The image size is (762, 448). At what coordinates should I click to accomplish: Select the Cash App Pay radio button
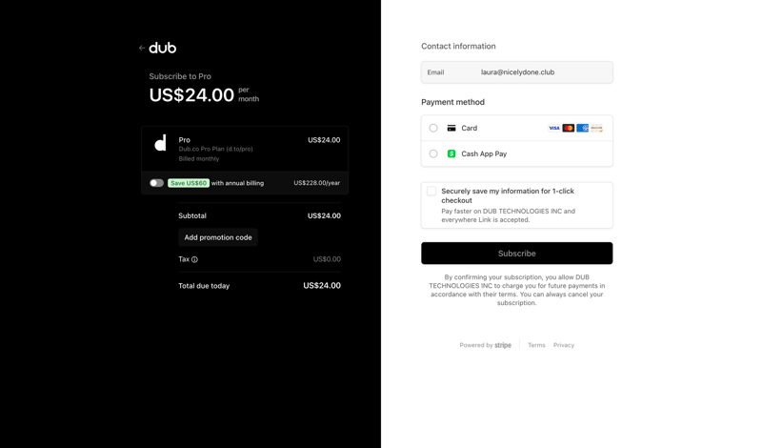(x=433, y=153)
